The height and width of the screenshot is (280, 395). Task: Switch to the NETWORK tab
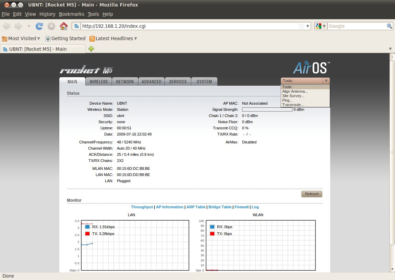(125, 82)
